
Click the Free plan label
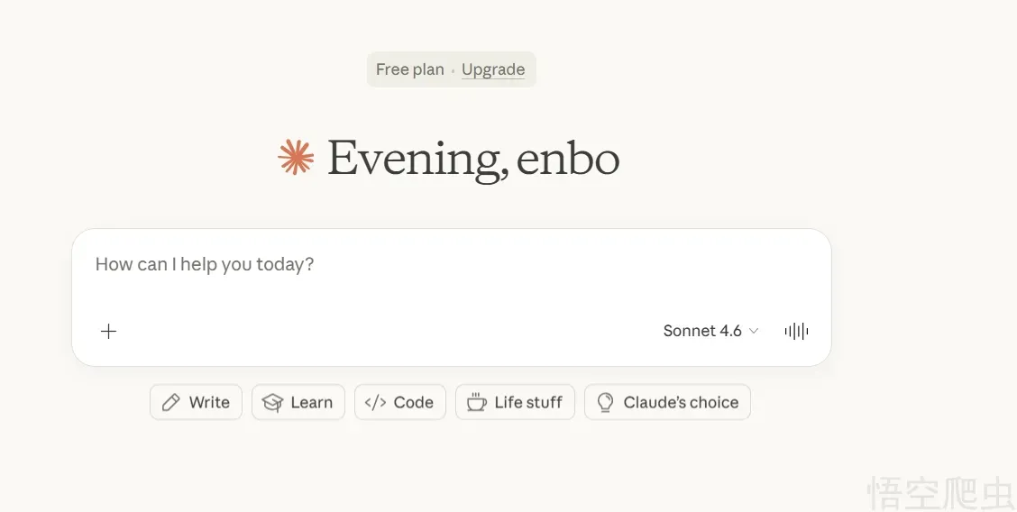(410, 69)
